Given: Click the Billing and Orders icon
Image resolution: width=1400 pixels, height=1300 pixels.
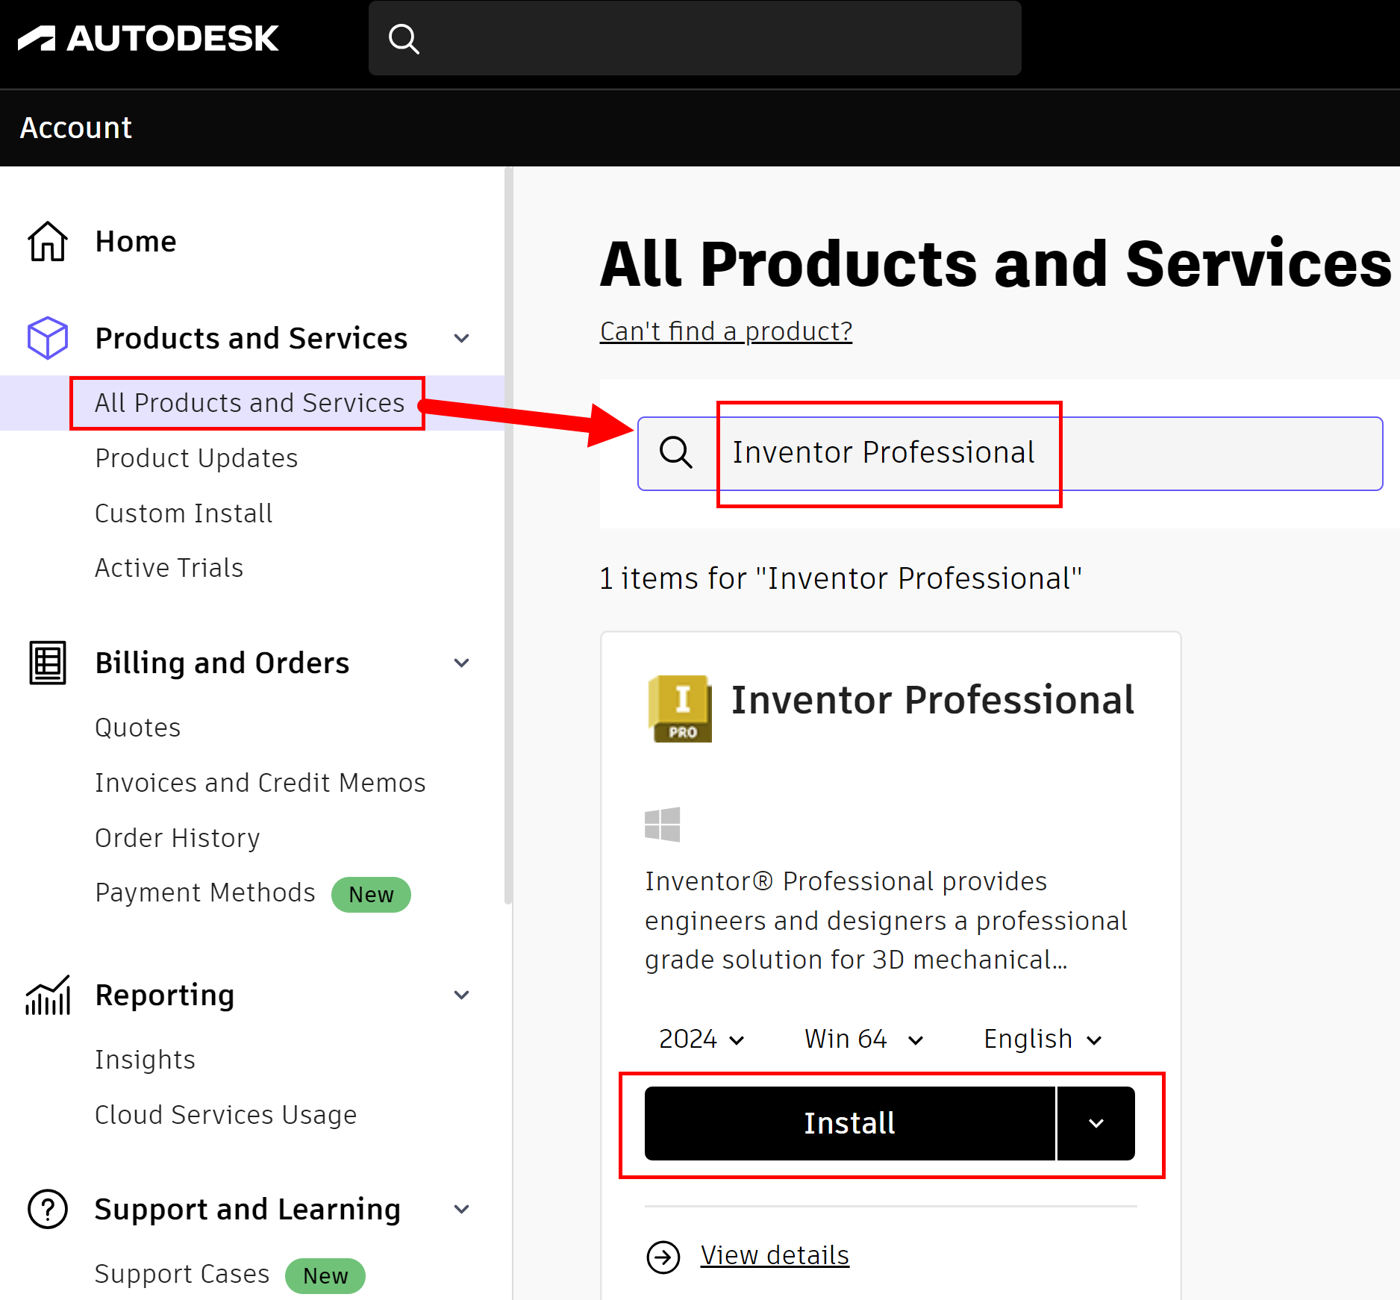Looking at the screenshot, I should [x=47, y=663].
